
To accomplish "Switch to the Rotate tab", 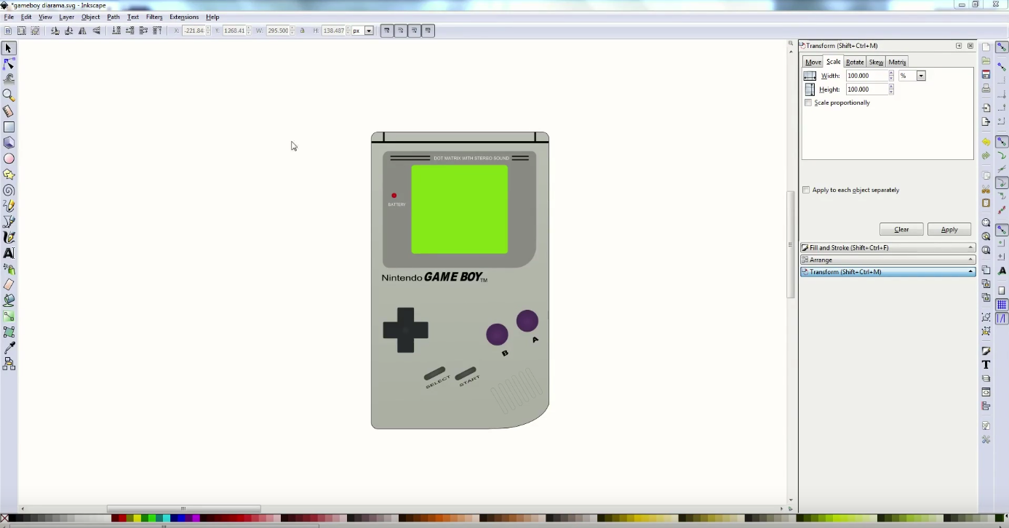I will (855, 63).
